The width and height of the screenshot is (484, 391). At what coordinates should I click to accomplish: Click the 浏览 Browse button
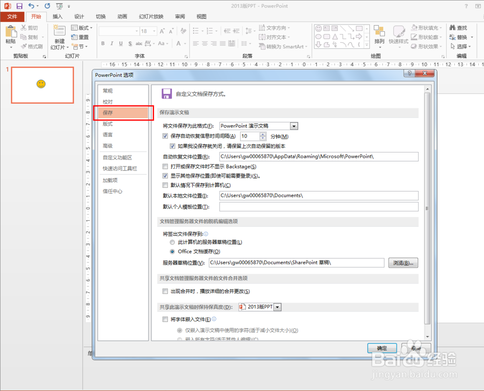pos(403,263)
